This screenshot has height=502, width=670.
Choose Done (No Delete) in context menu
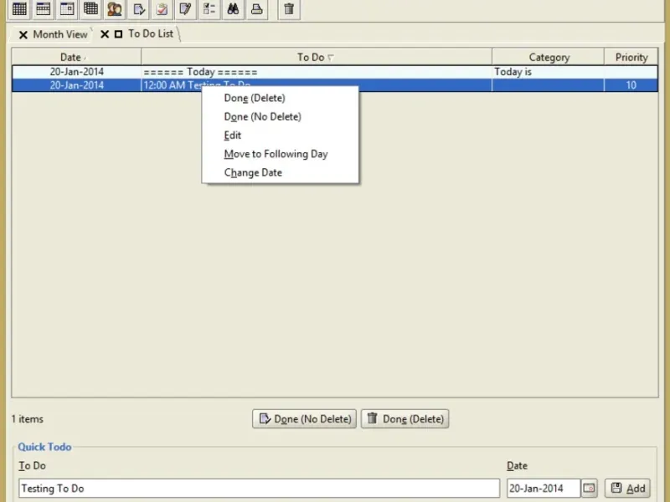click(280, 116)
